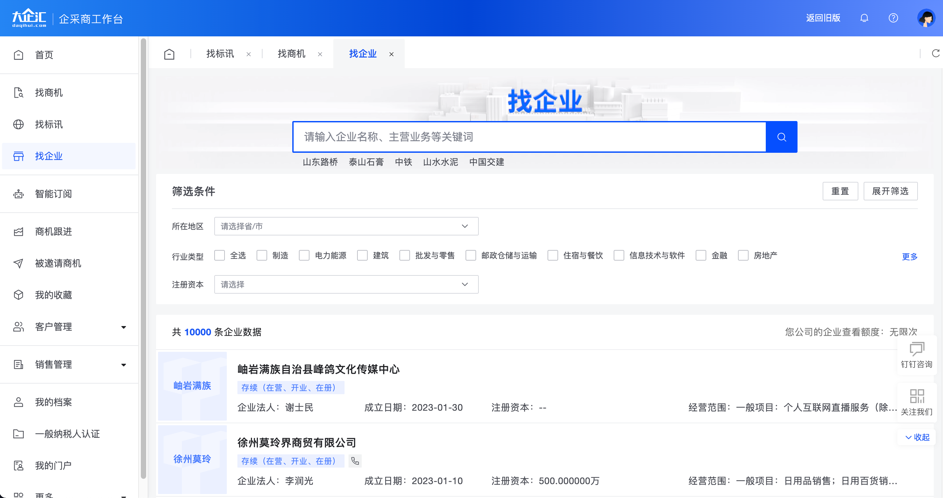
Task: Open the notification bell
Action: coord(864,18)
